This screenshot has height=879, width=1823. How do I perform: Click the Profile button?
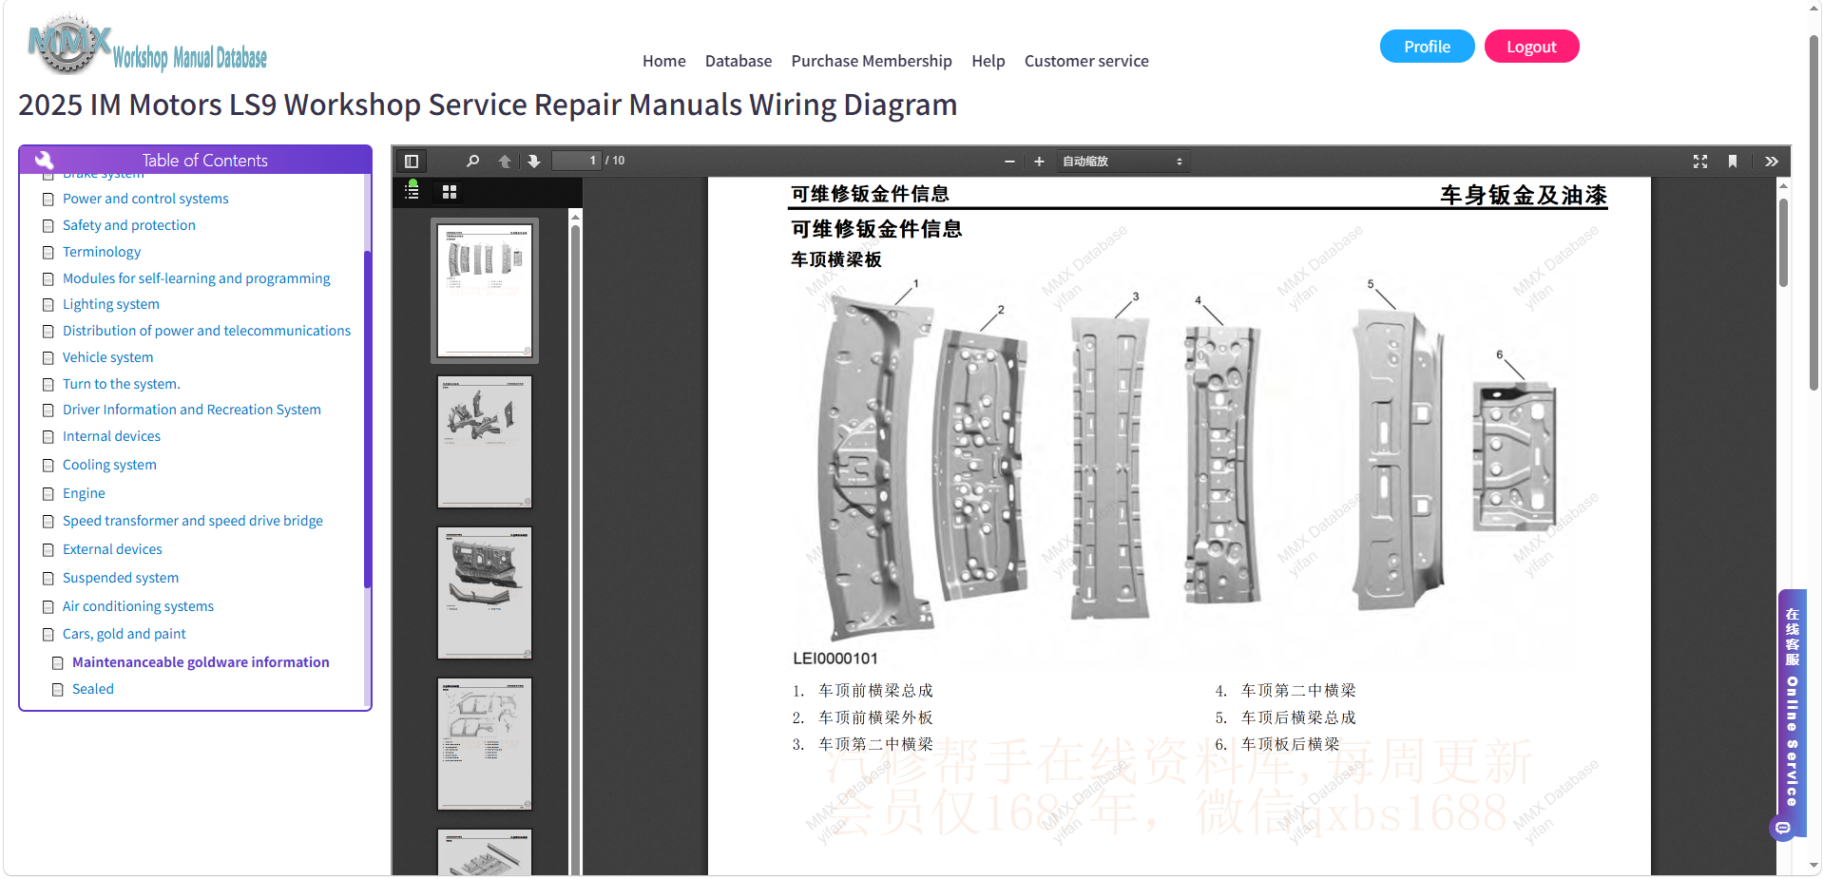tap(1427, 47)
